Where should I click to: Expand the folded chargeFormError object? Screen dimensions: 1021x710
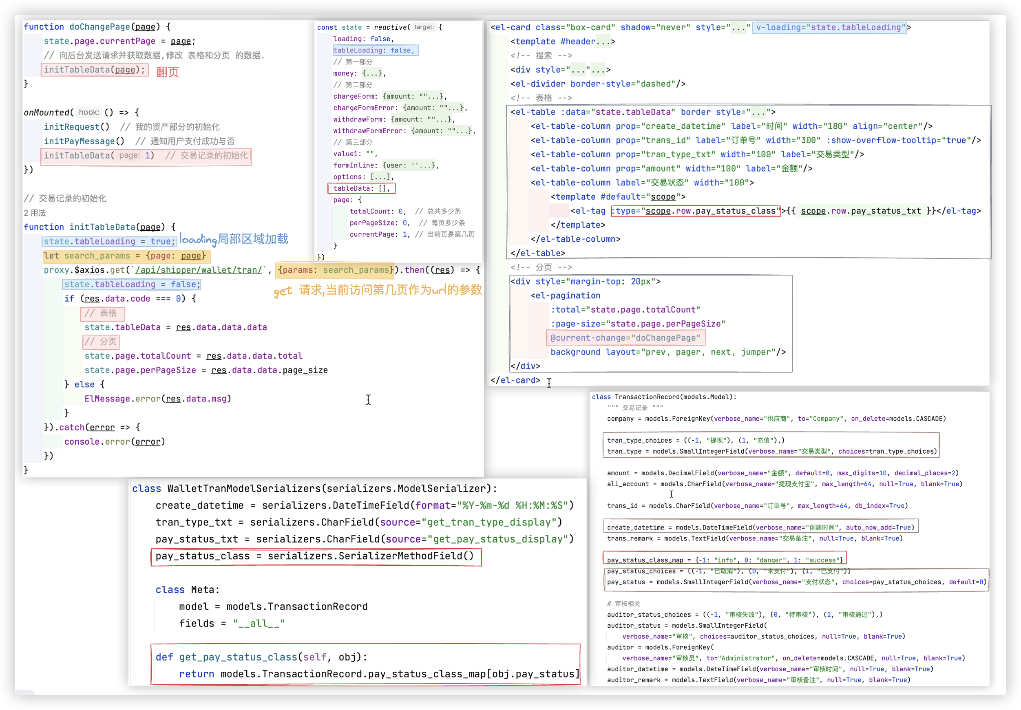click(x=433, y=108)
